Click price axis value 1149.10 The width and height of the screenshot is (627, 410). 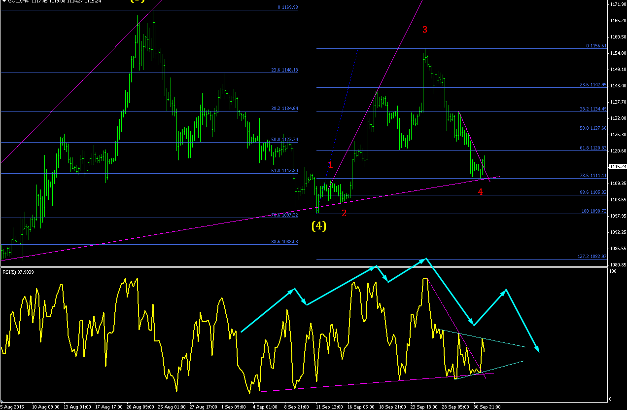(x=618, y=70)
